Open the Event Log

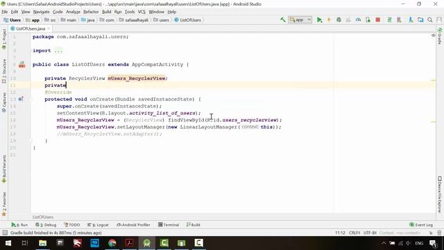(x=421, y=225)
